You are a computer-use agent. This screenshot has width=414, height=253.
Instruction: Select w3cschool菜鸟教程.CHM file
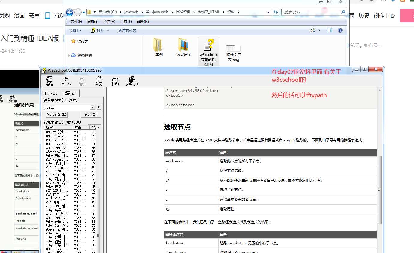pos(209,52)
